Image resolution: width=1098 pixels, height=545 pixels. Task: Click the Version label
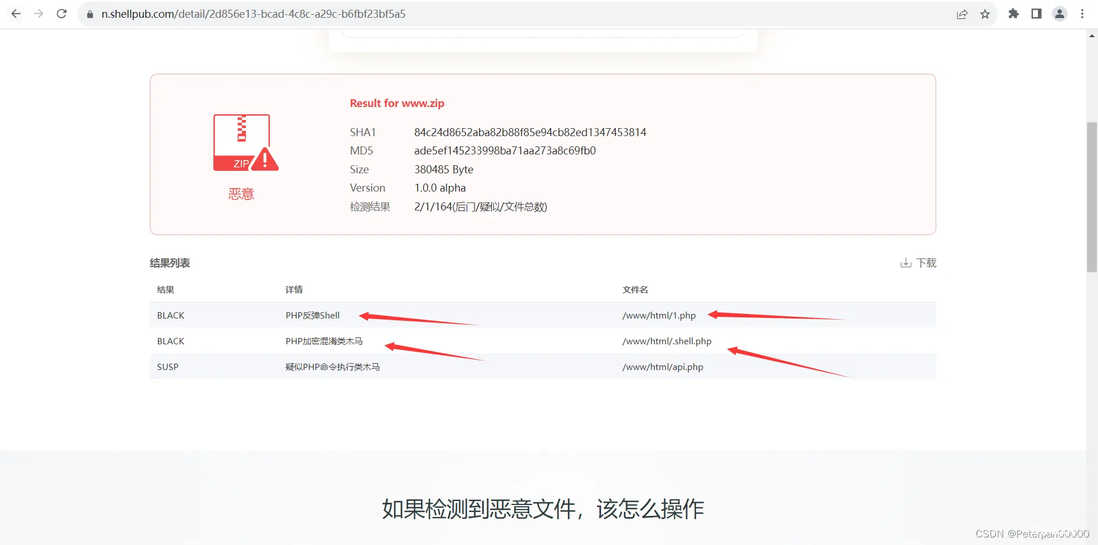click(x=367, y=188)
